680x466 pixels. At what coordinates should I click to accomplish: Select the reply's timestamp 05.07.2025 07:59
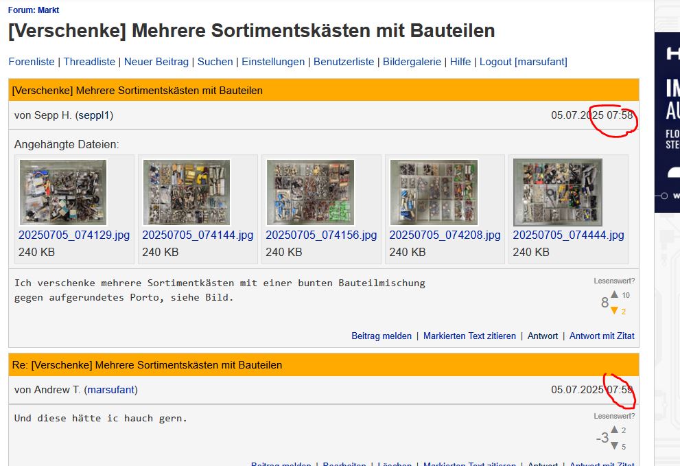[x=592, y=390]
